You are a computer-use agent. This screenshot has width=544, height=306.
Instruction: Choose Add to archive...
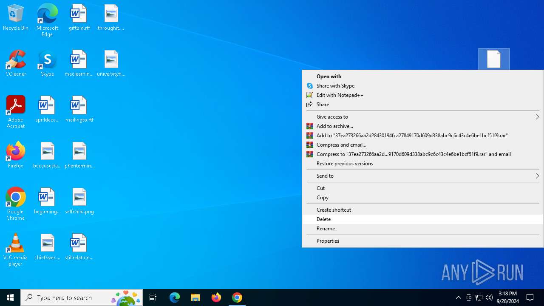[423, 126]
